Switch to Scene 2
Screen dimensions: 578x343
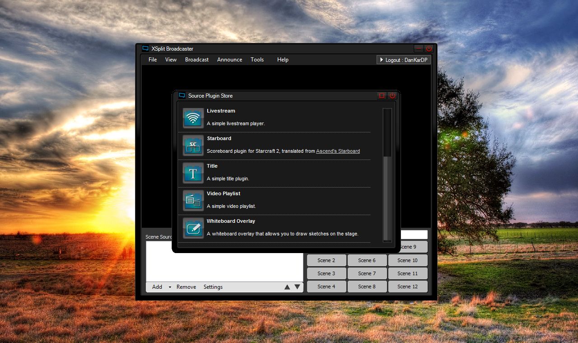326,260
